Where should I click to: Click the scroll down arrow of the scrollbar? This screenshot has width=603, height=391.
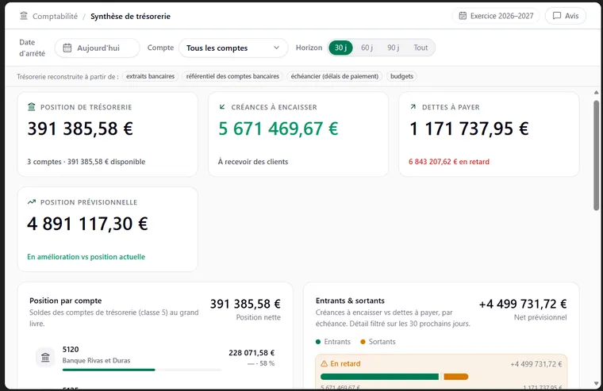(x=596, y=384)
